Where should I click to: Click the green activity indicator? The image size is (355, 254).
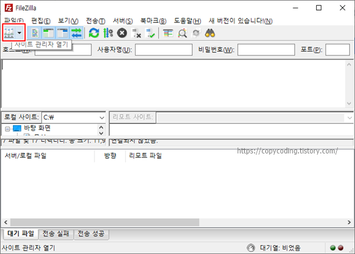[x=333, y=248]
